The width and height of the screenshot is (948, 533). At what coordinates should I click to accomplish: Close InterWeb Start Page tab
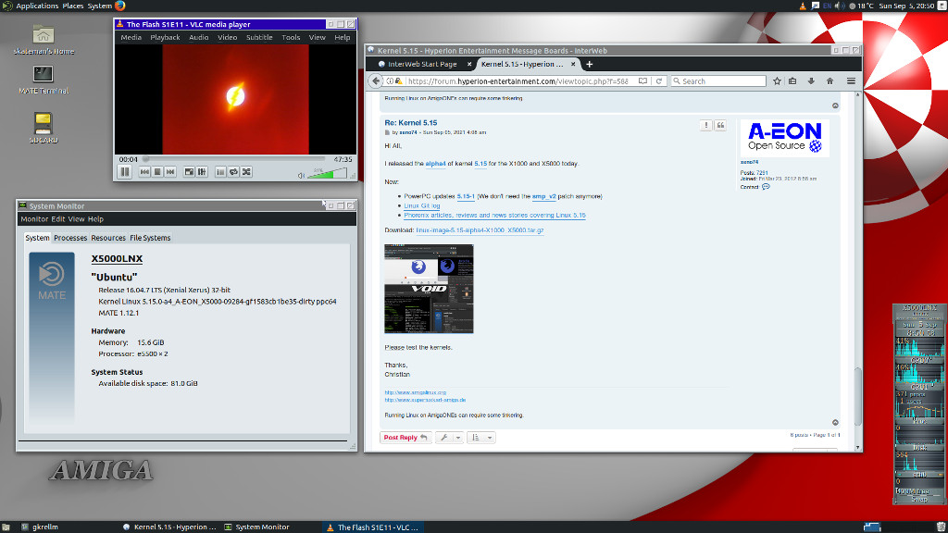pyautogui.click(x=469, y=64)
